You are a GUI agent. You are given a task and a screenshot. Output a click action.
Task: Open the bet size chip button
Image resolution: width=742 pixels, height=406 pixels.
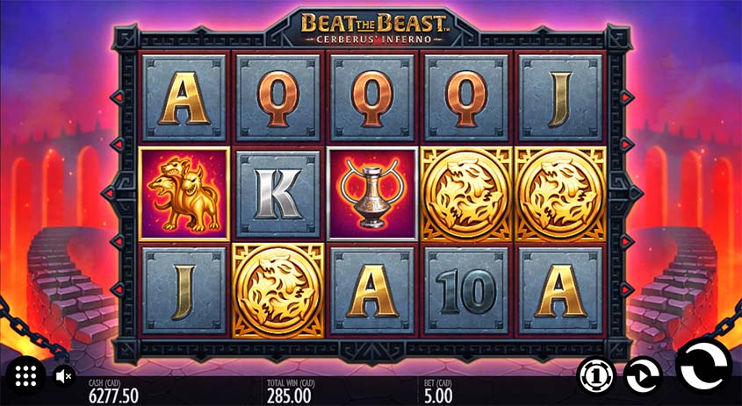(x=596, y=376)
